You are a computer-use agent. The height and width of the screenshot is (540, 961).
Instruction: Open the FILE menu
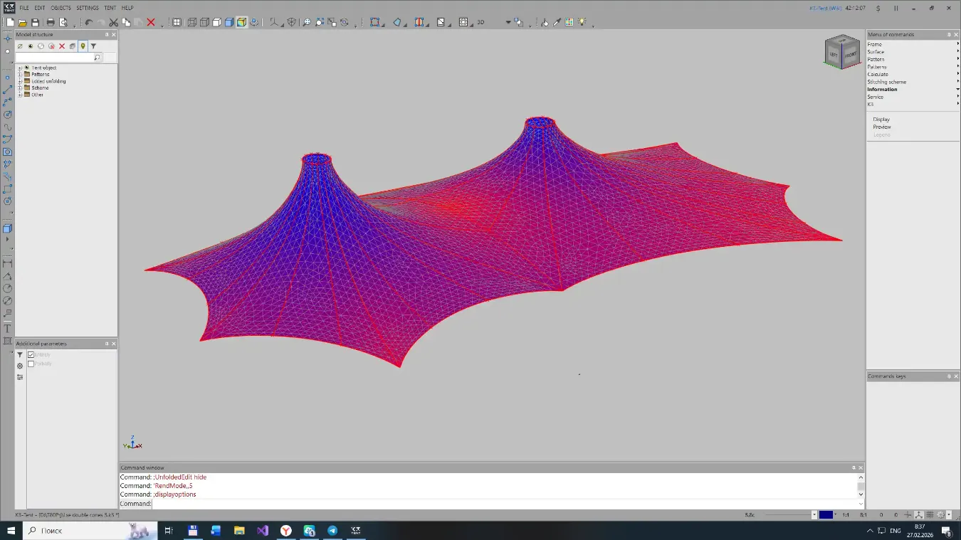(24, 8)
